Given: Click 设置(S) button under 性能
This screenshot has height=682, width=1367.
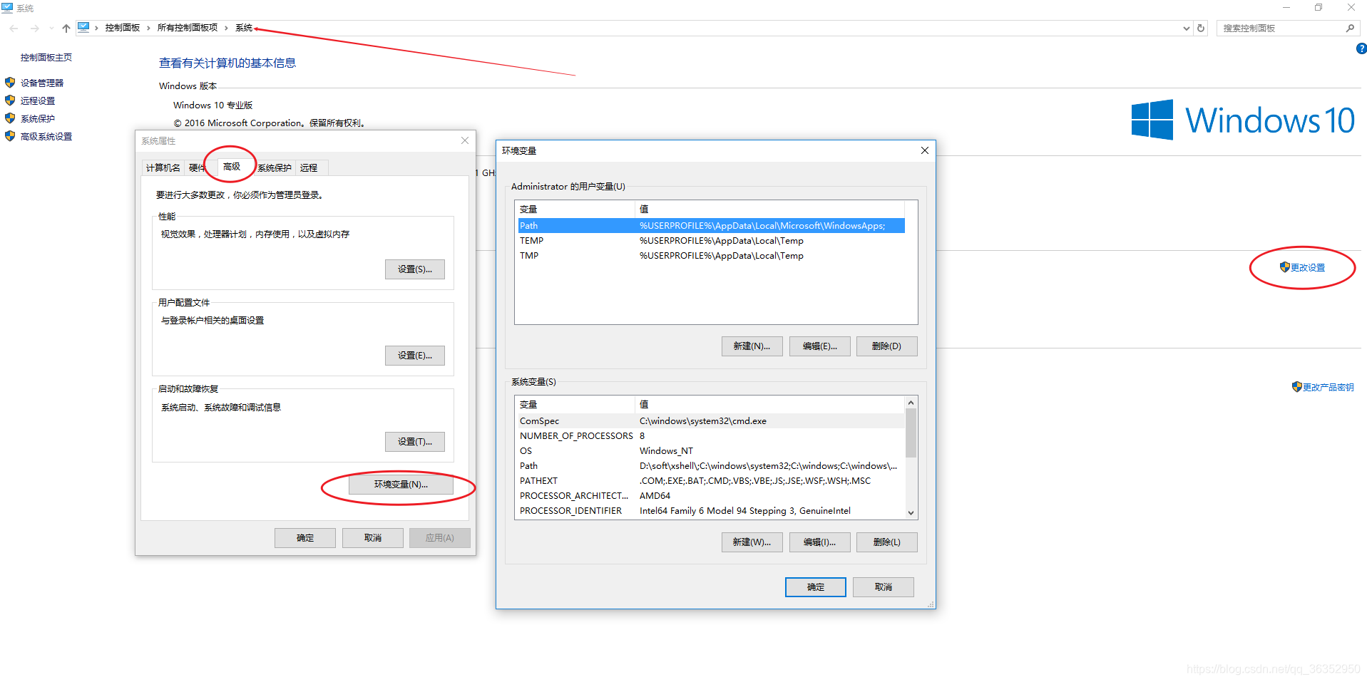Looking at the screenshot, I should pyautogui.click(x=415, y=269).
